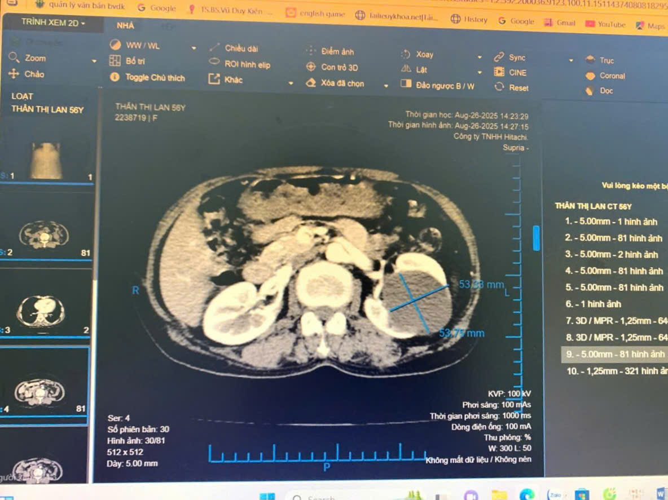The image size is (668, 500).
Task: Click the Reset button
Action: (x=518, y=88)
